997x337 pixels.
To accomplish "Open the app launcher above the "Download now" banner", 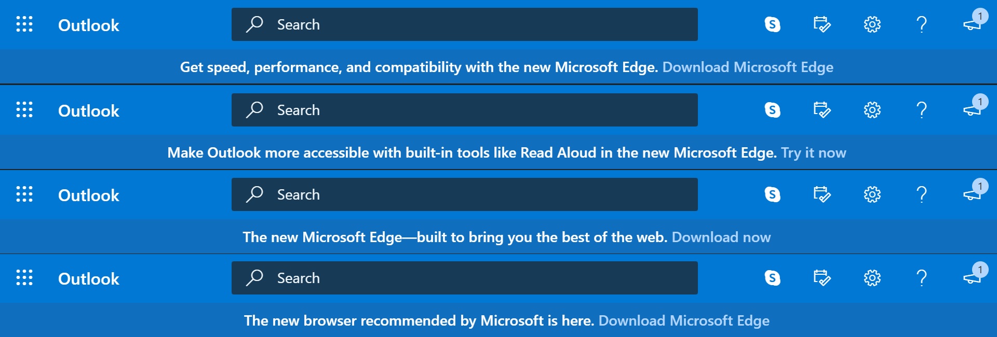I will (x=24, y=194).
